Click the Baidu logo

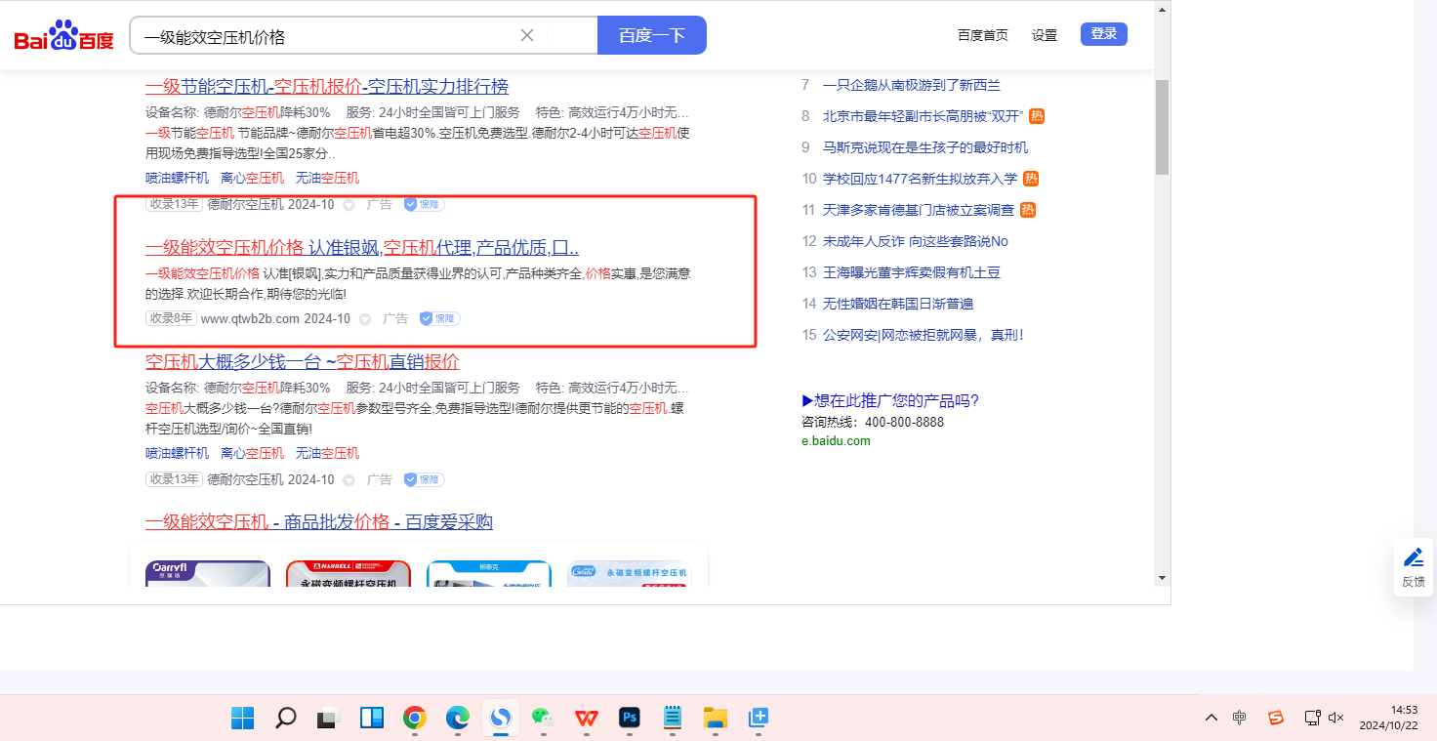[x=63, y=36]
